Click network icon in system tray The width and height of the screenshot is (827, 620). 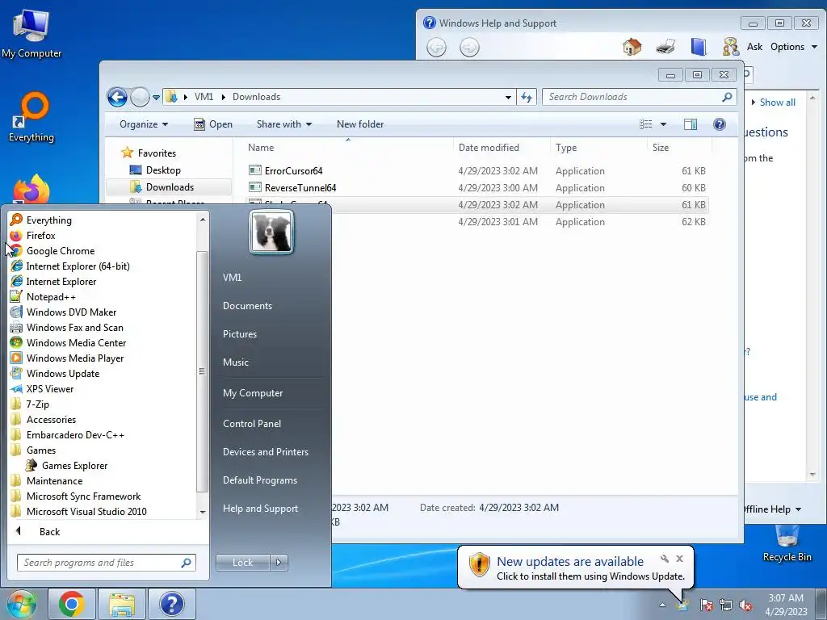click(x=726, y=605)
